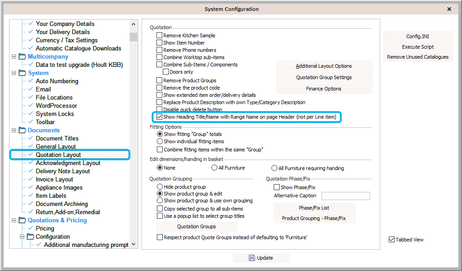Select Hide product group radio

(160, 187)
